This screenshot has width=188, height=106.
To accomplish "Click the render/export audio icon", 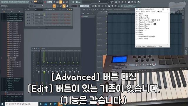I will pyautogui.click(x=132, y=2).
